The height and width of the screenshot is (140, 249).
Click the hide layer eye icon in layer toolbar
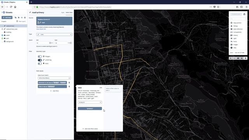pyautogui.click(x=22, y=17)
